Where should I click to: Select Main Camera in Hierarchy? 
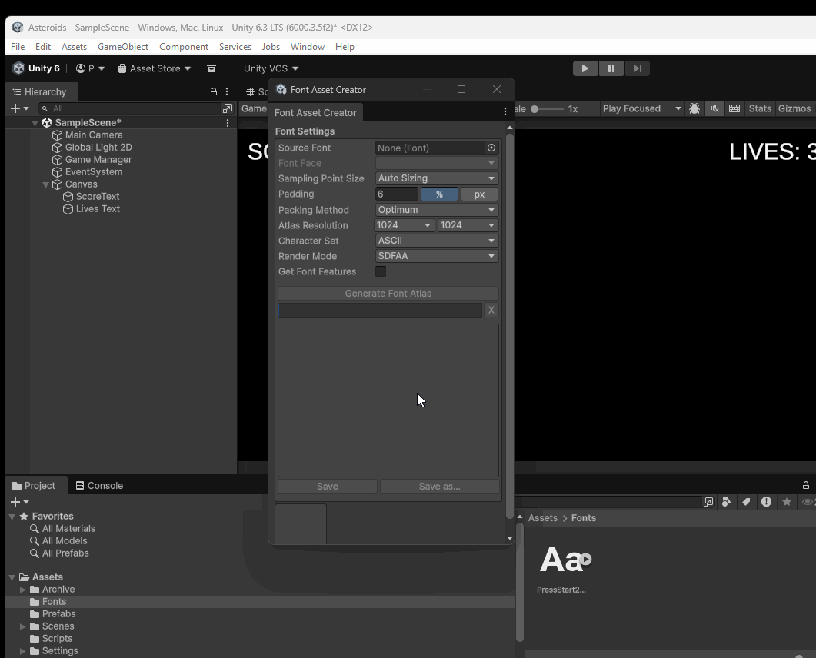pyautogui.click(x=94, y=135)
